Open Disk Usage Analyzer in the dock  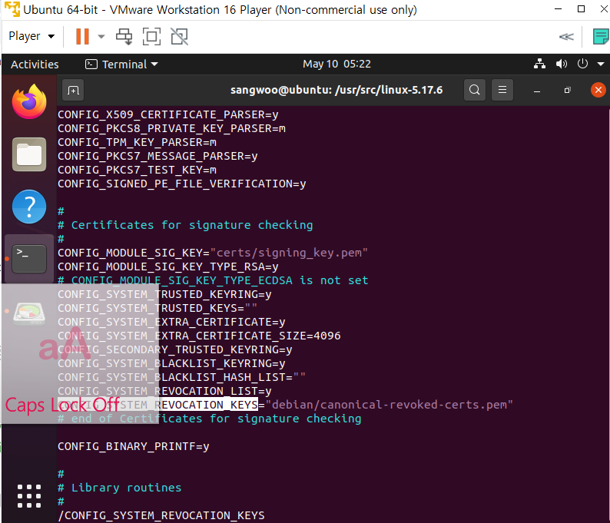[x=29, y=313]
